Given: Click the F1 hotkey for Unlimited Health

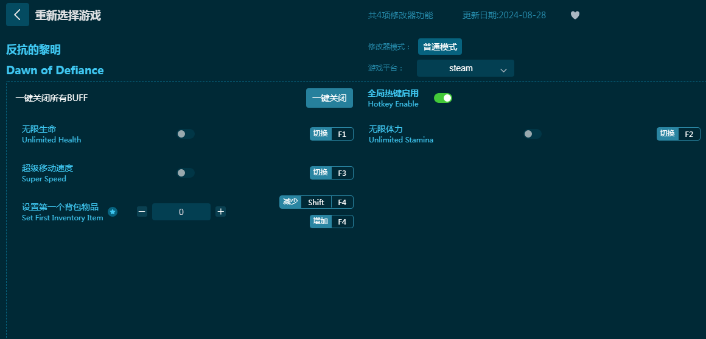Looking at the screenshot, I should tap(341, 134).
